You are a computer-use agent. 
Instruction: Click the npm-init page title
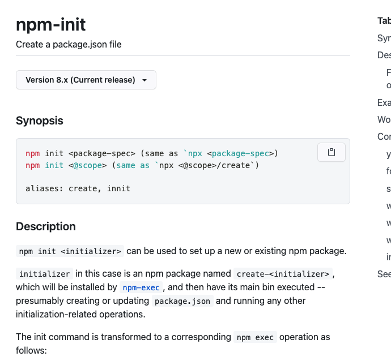point(51,25)
